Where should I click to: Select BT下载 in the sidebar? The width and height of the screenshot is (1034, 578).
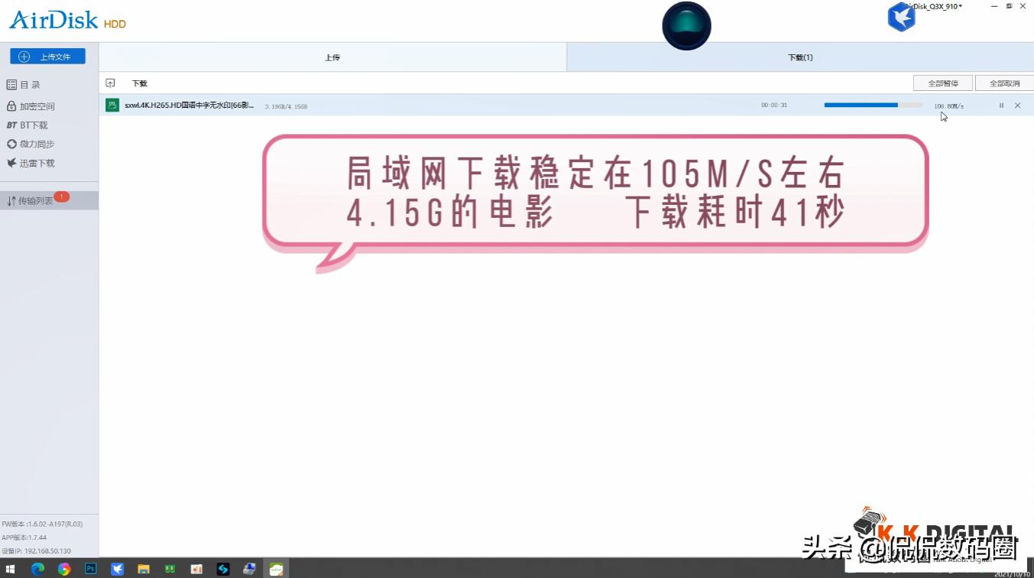tap(32, 125)
